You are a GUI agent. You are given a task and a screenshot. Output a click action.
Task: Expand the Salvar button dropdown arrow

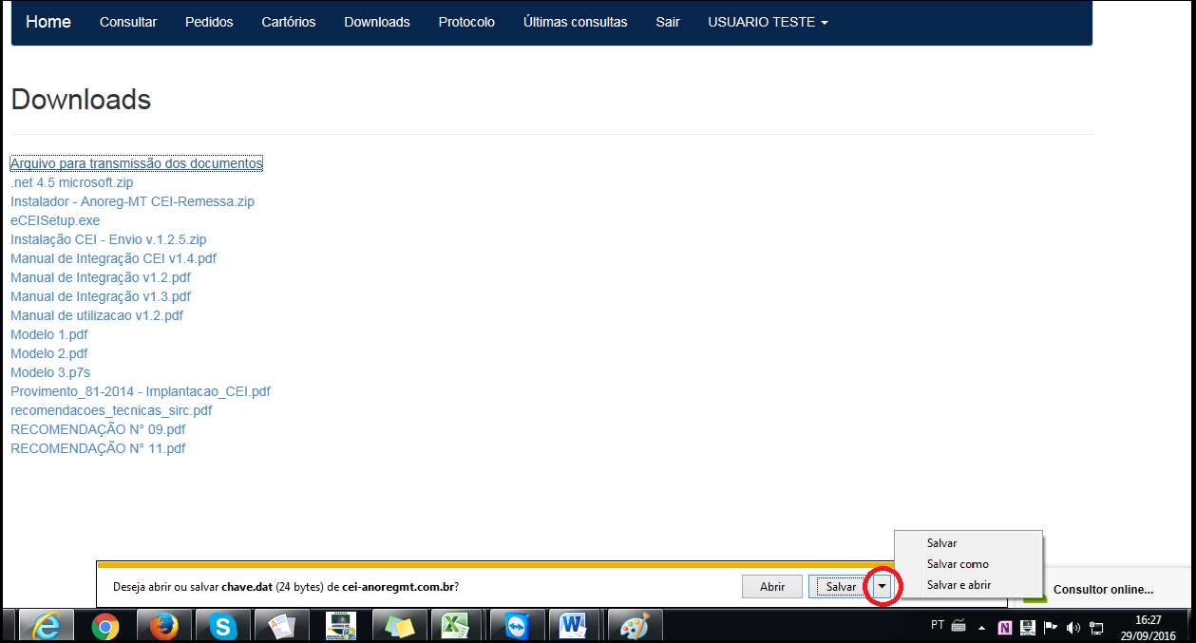pos(883,587)
